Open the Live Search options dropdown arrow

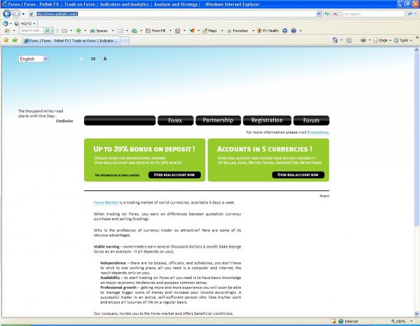tap(416, 14)
